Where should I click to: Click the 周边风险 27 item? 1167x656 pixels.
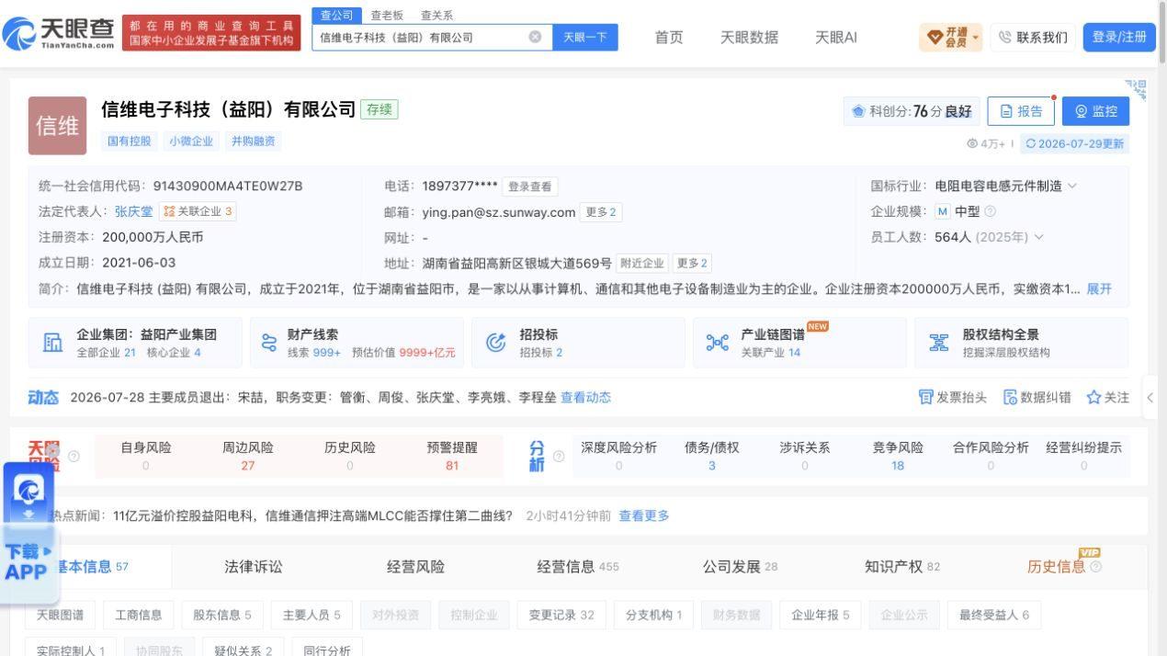tap(248, 456)
